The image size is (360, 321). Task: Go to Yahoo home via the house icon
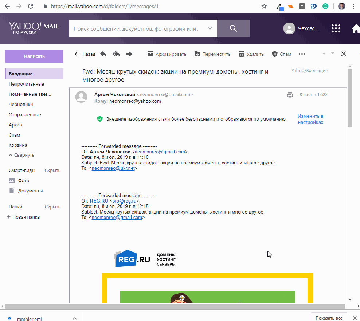[x=356, y=28]
